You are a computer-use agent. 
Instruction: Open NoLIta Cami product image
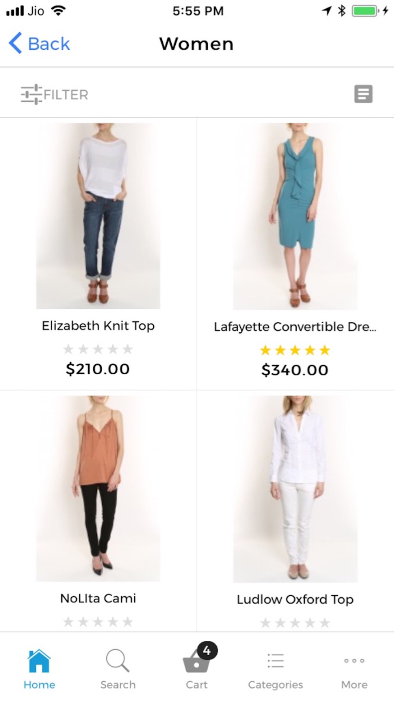pos(98,488)
